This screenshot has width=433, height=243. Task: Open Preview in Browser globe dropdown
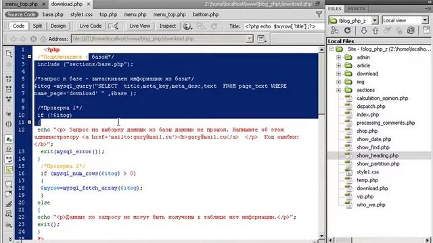(x=188, y=26)
